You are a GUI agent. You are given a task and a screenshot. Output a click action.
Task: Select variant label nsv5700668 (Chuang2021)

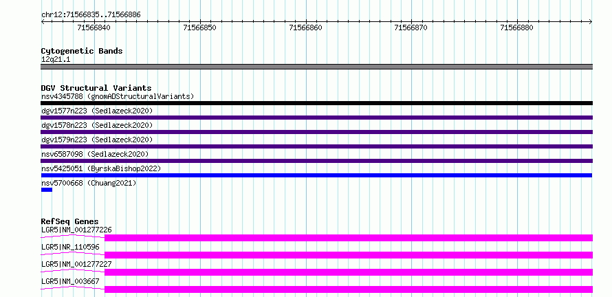point(89,183)
